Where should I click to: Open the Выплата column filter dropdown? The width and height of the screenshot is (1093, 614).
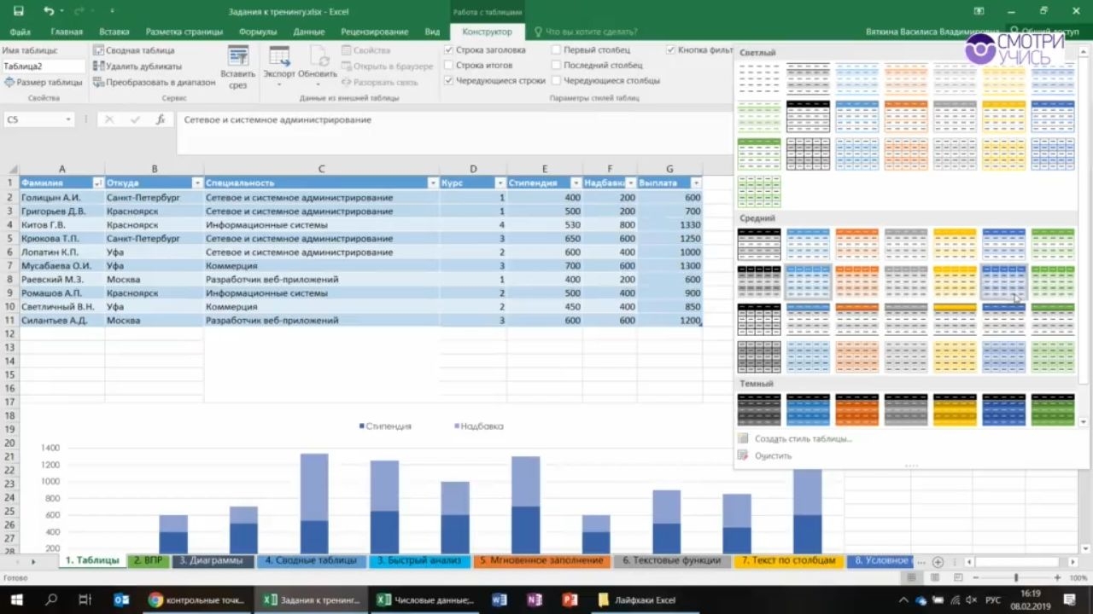[x=696, y=183]
